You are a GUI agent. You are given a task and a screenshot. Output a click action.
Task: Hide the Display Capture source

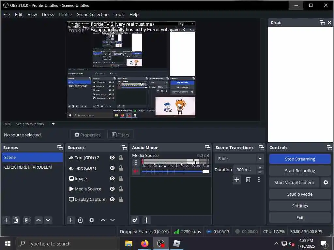pyautogui.click(x=112, y=199)
